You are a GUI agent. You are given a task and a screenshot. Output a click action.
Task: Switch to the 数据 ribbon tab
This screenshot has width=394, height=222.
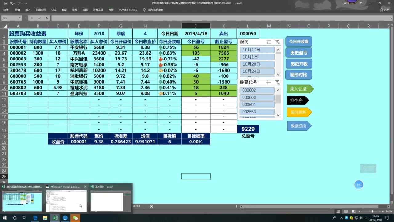click(64, 10)
